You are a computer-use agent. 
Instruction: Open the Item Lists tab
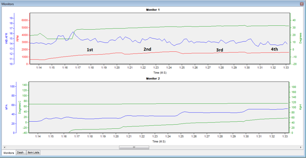coord(33,153)
